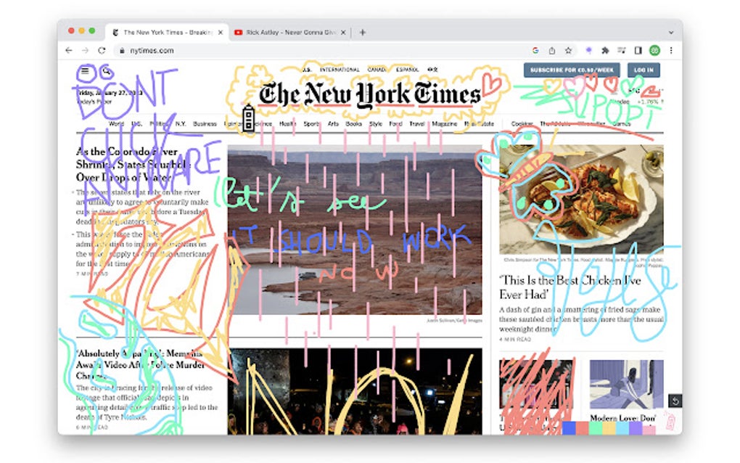The image size is (740, 463).
Task: Switch to The New York Times tab
Action: coord(167,32)
